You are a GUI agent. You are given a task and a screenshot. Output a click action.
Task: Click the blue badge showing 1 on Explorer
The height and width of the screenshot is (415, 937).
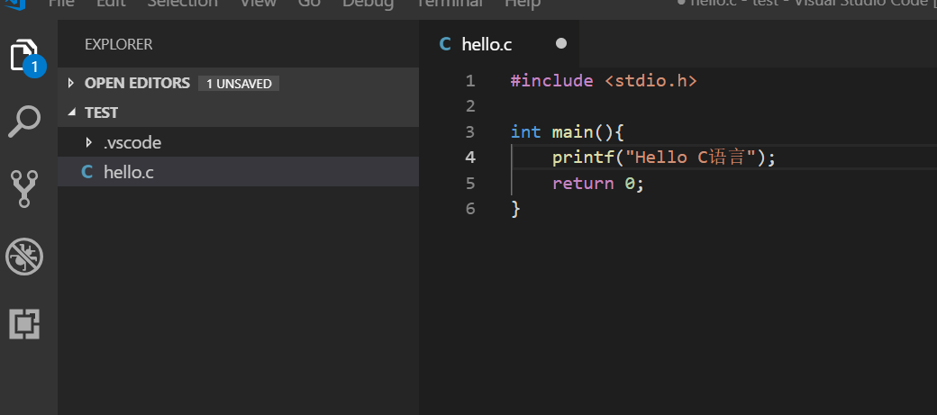coord(34,67)
